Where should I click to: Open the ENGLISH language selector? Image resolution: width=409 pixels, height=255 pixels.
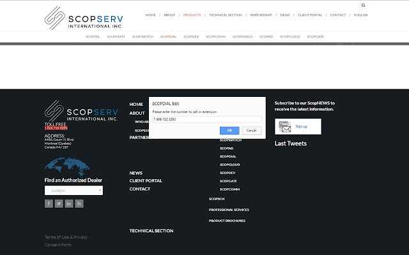(x=360, y=15)
